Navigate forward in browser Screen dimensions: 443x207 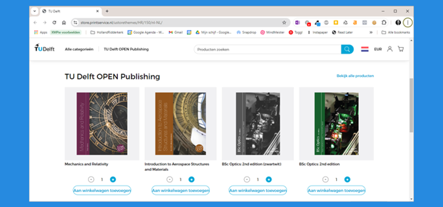click(45, 23)
